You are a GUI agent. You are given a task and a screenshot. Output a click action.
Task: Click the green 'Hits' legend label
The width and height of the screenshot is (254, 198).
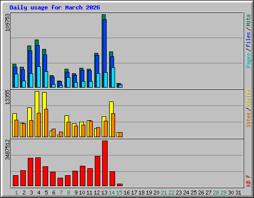coord(249,20)
